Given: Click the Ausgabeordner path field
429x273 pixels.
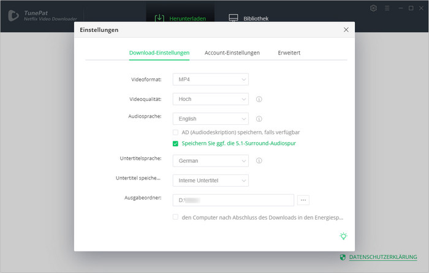Looking at the screenshot, I should (233, 200).
